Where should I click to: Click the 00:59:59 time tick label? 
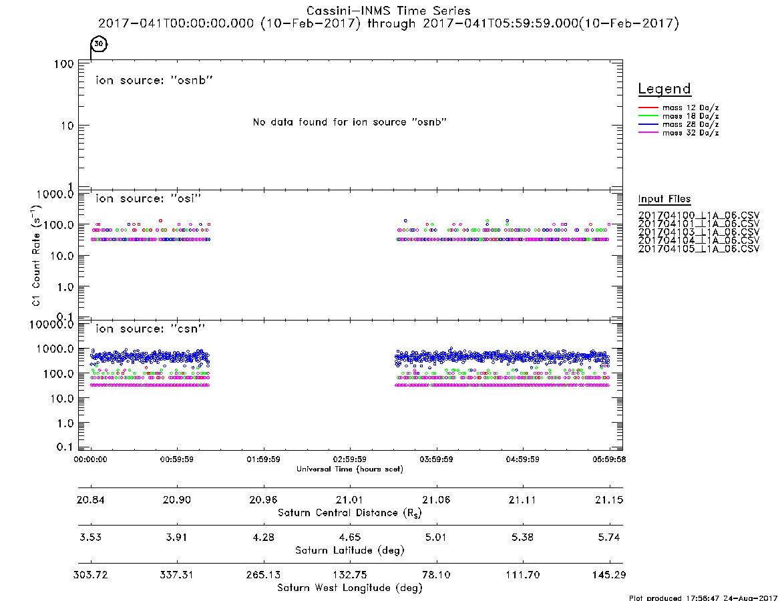coord(177,459)
